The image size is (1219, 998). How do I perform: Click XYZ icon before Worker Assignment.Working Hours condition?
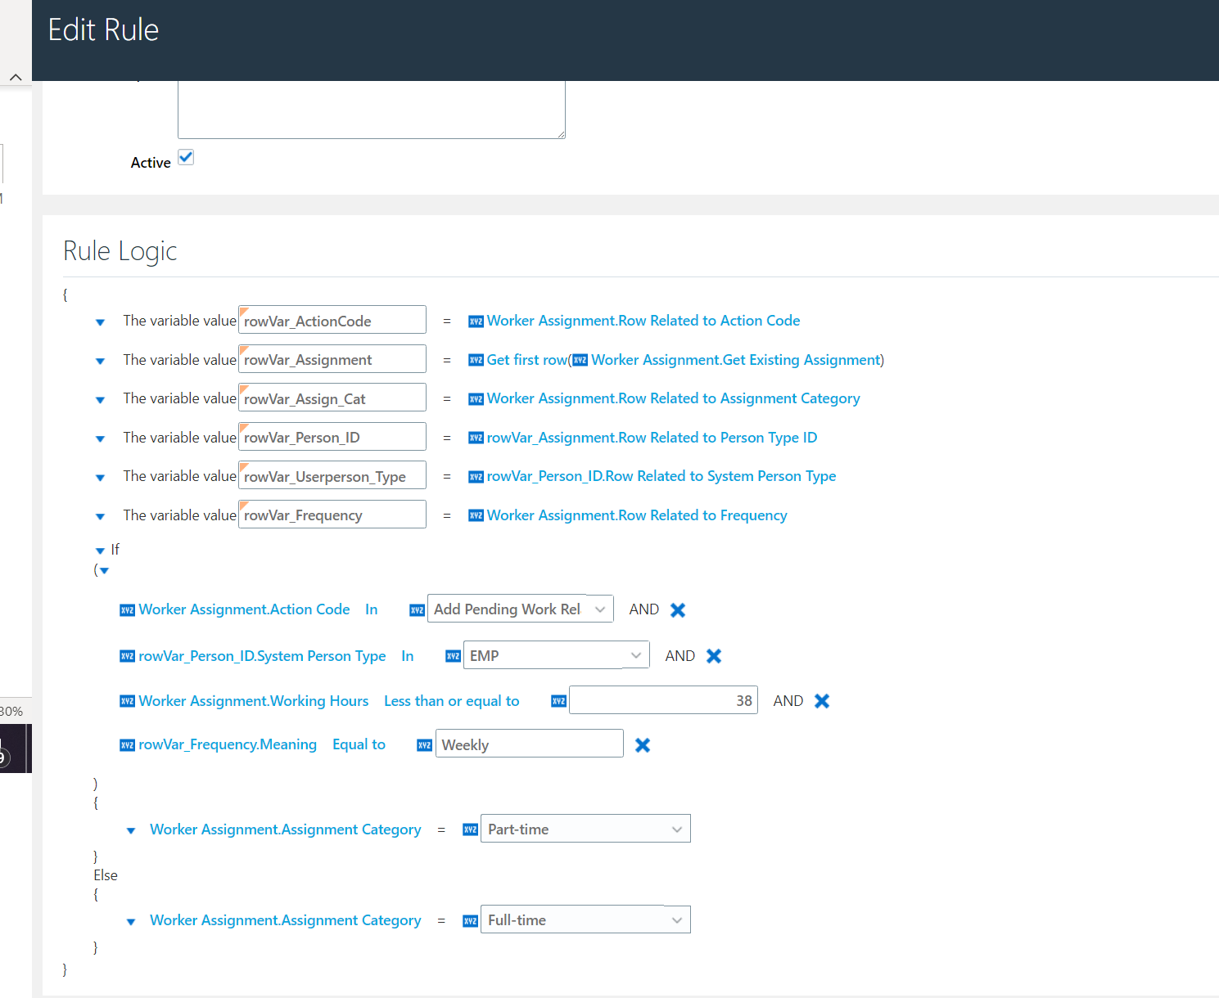(x=127, y=701)
